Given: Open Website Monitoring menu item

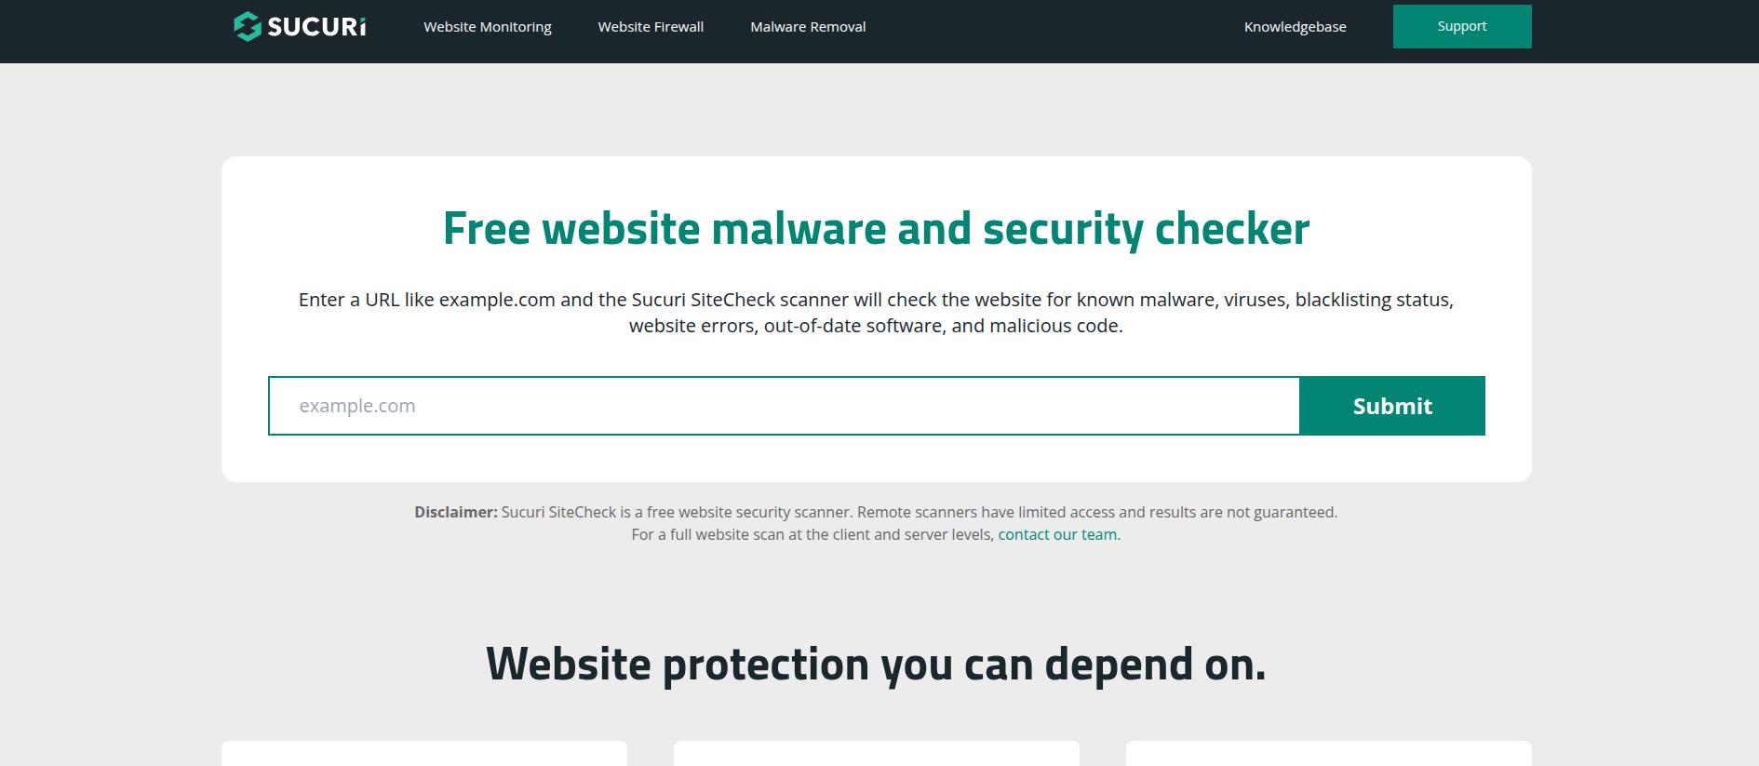Looking at the screenshot, I should tap(488, 27).
